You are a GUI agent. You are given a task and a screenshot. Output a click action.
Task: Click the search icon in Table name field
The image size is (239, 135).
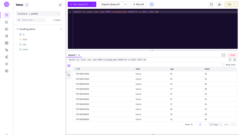[x=19, y=20]
